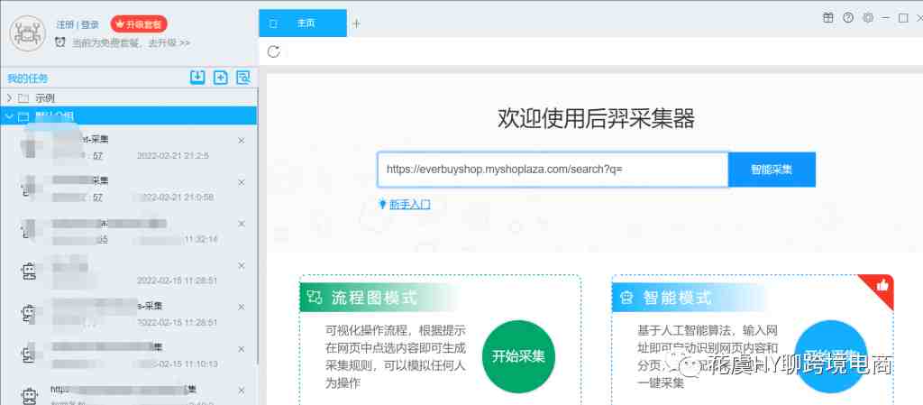Screen dimensions: 923x405
Task: Click the 我的任务 my tasks label
Action: pyautogui.click(x=28, y=78)
